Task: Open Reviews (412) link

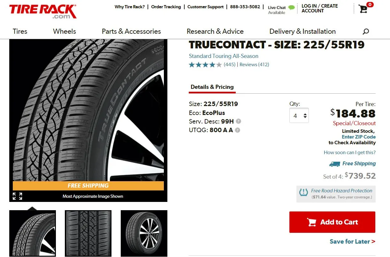Action: (x=254, y=65)
